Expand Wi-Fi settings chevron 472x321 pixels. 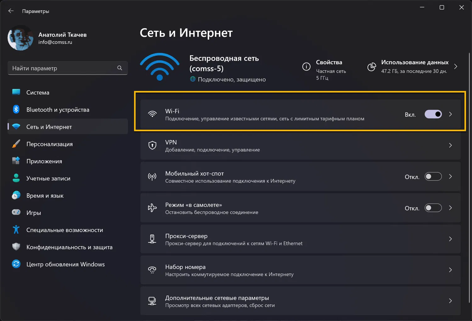[450, 114]
